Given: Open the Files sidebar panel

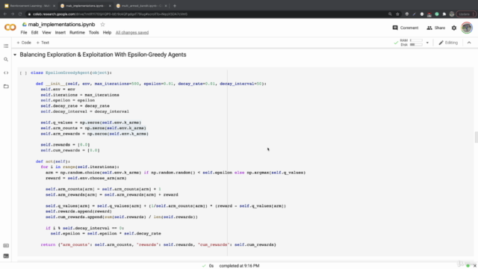Looking at the screenshot, I should [x=6, y=87].
